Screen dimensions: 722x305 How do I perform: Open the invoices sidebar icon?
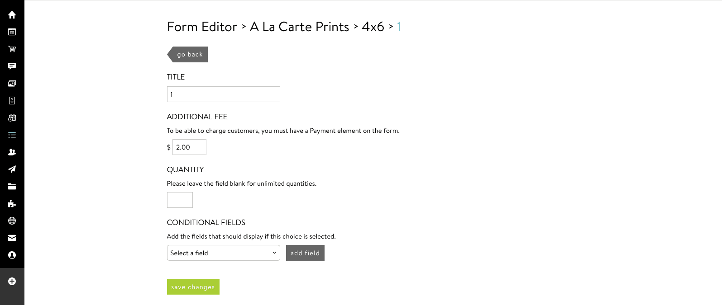(11, 100)
